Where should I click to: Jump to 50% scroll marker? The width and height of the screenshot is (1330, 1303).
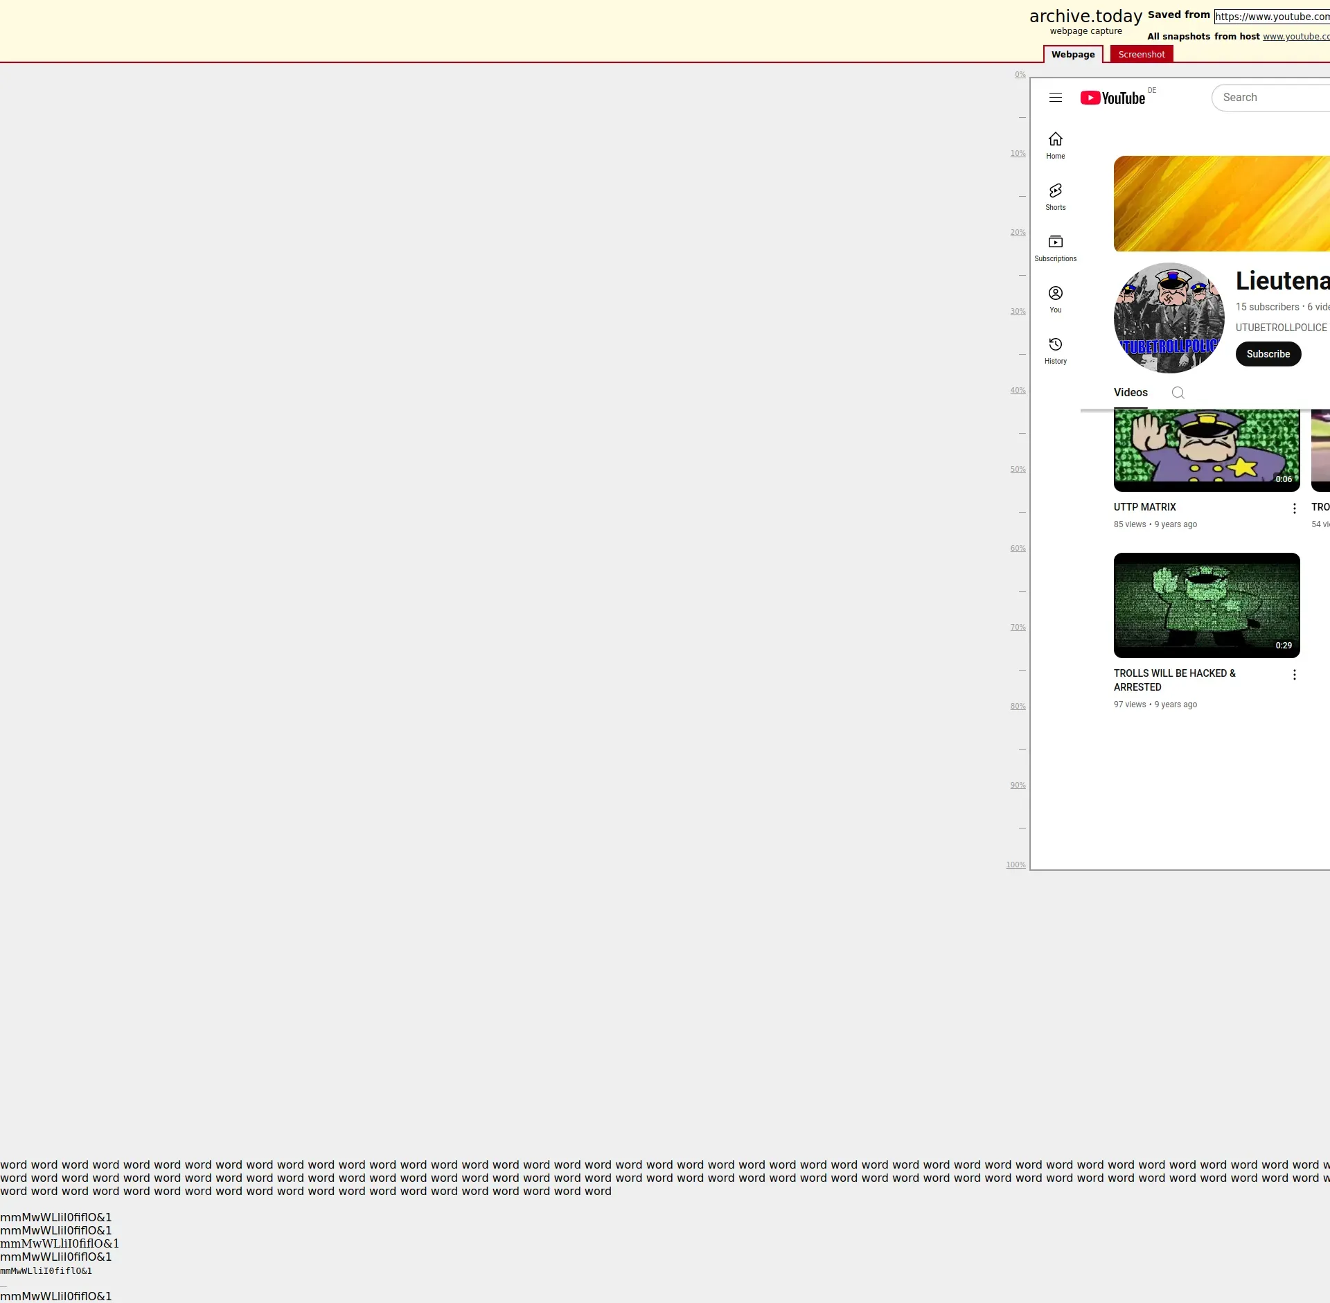1017,470
